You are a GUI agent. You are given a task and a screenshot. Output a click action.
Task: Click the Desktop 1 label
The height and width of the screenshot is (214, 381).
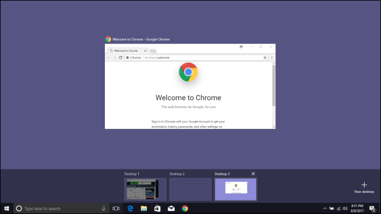pyautogui.click(x=132, y=174)
